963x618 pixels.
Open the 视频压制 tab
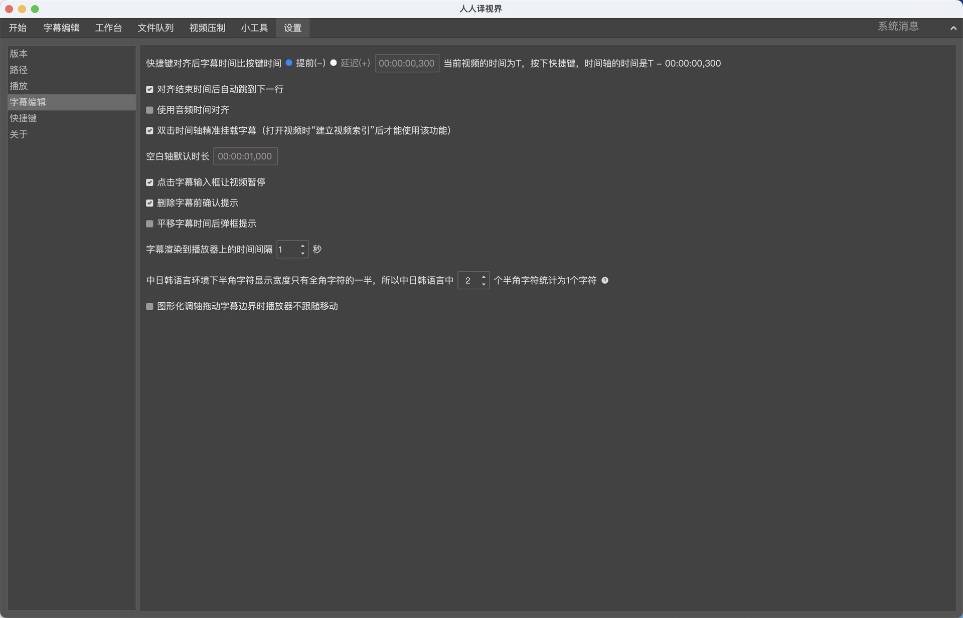tap(207, 28)
